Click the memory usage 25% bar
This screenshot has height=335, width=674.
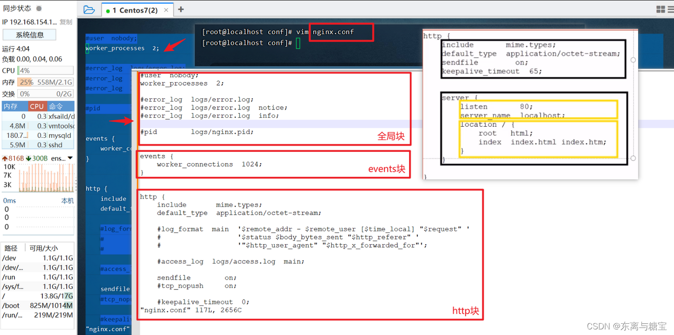pyautogui.click(x=25, y=82)
